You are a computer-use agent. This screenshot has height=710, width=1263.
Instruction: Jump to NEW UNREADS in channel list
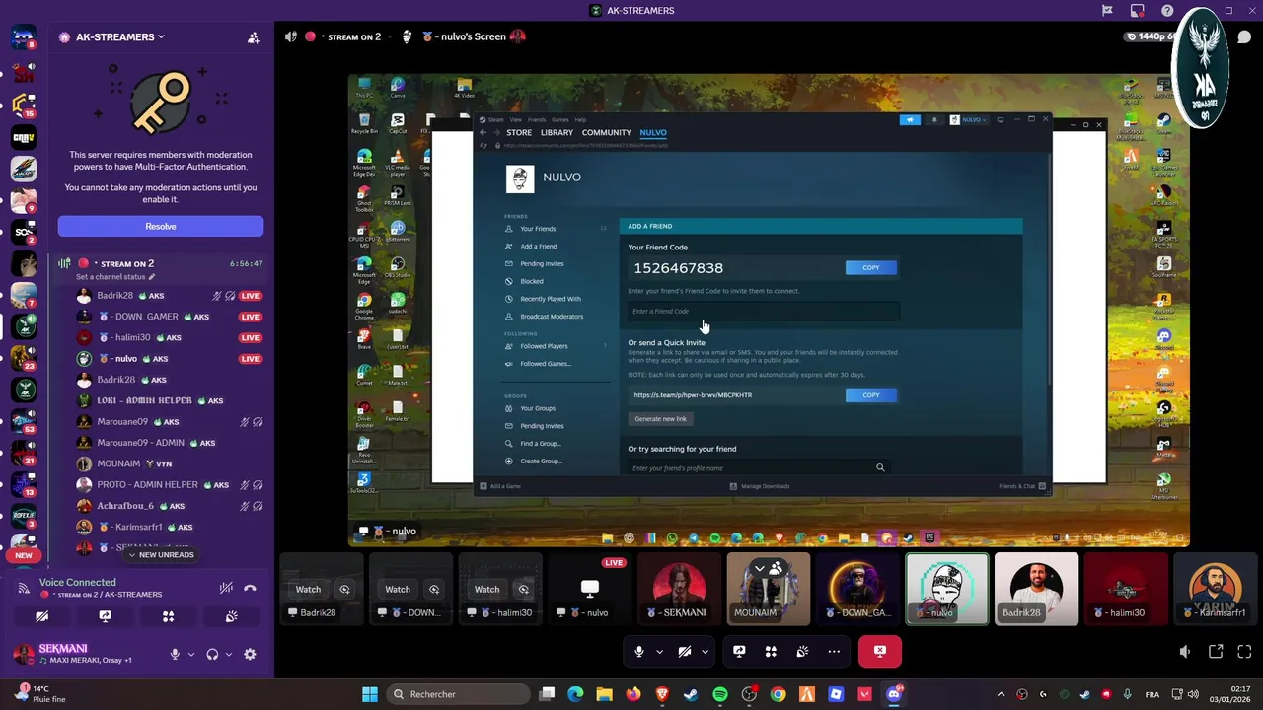(x=161, y=554)
